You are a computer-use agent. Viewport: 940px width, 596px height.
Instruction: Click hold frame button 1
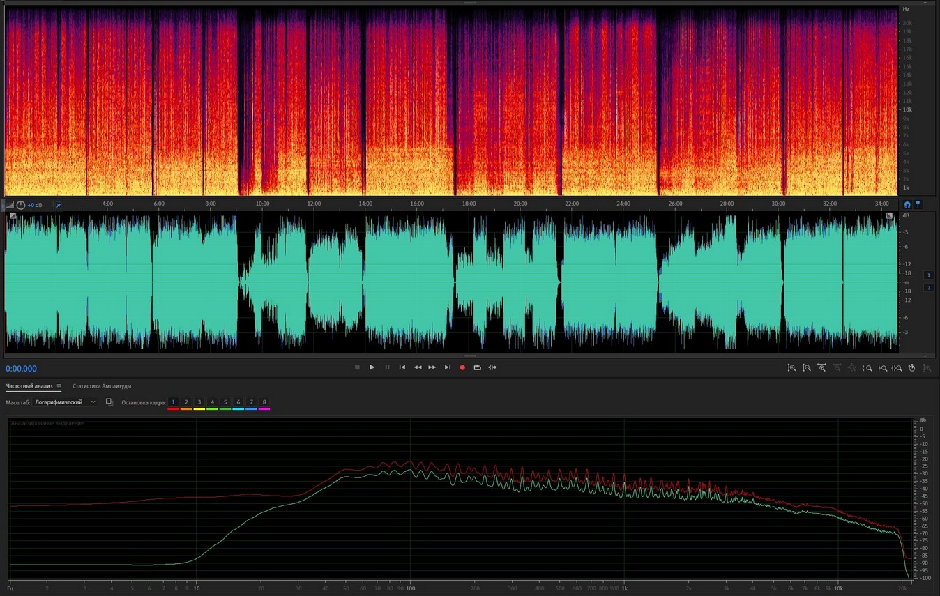(x=174, y=402)
